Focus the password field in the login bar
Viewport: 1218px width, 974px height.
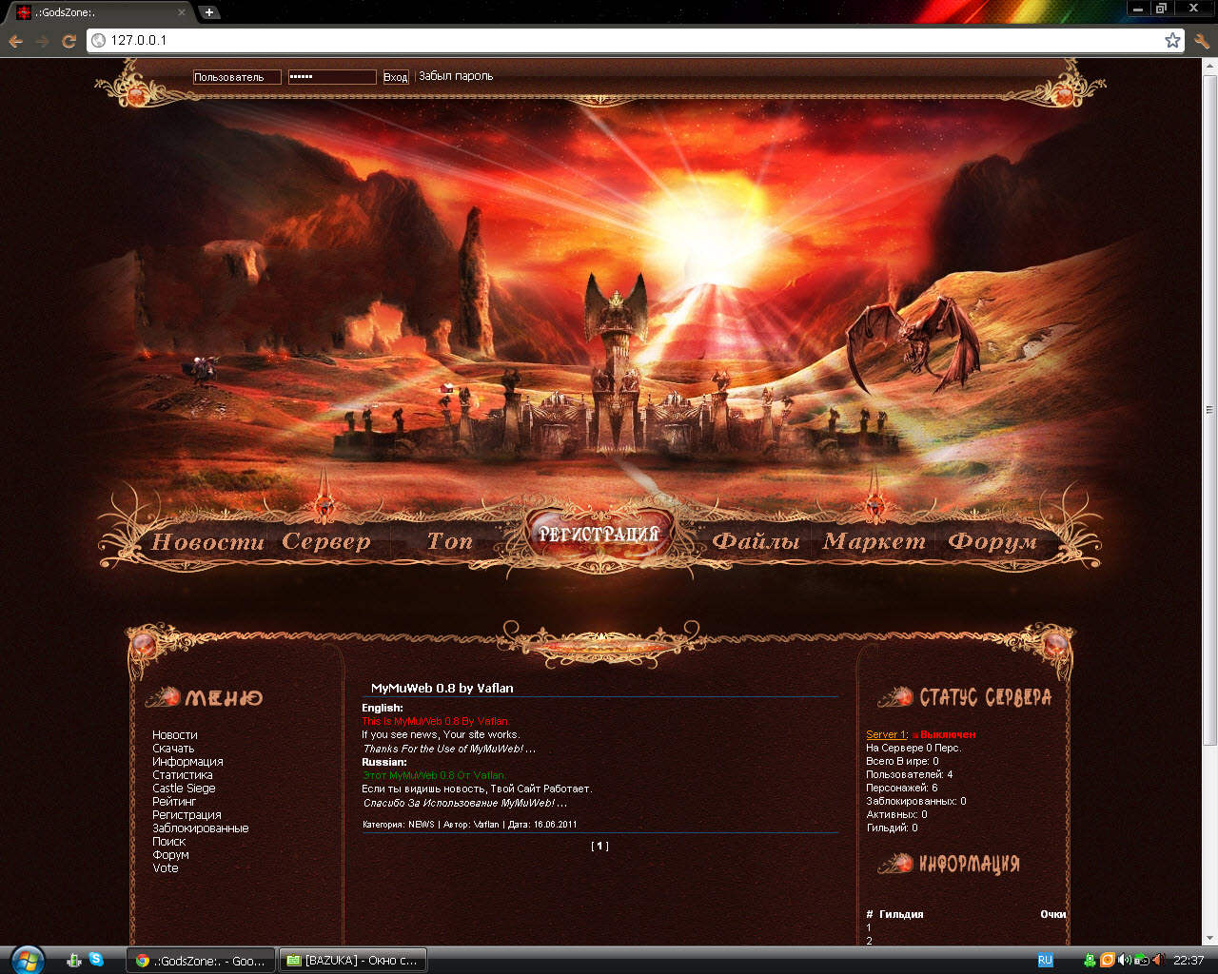332,77
